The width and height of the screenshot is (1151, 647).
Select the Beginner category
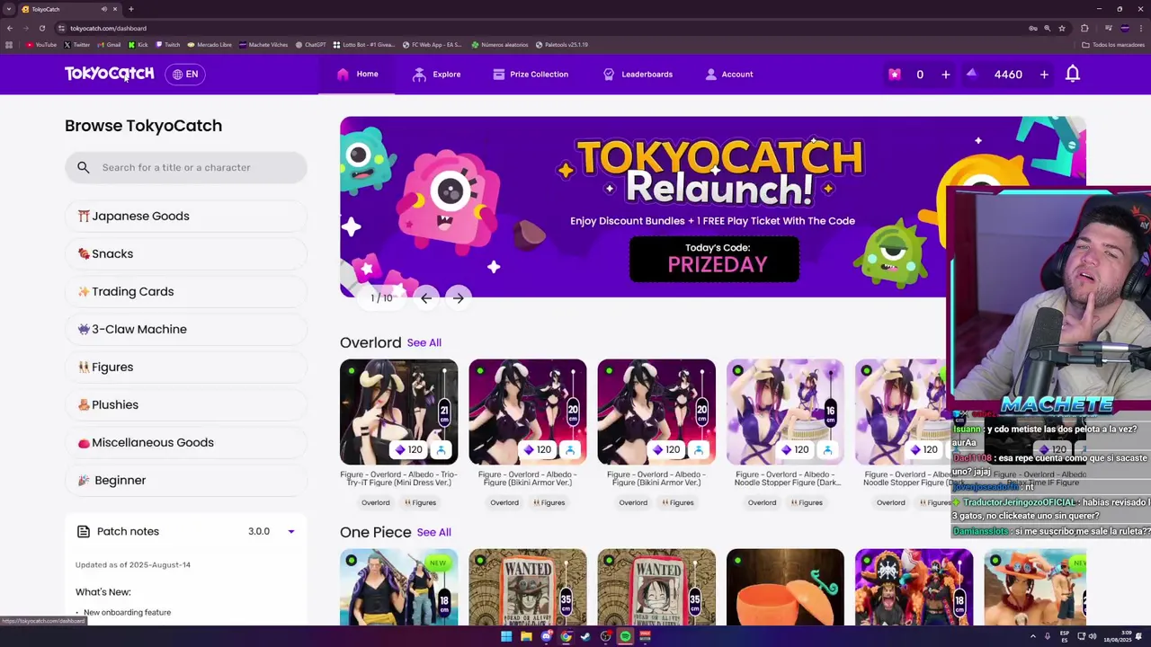pyautogui.click(x=186, y=480)
